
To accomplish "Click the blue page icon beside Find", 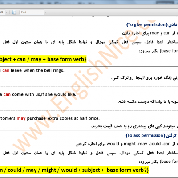I will [x=14, y=12].
